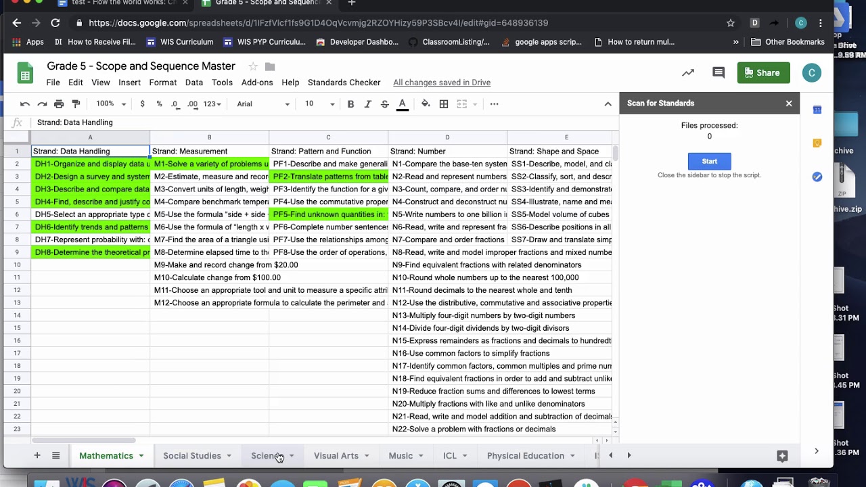Open Mathematics tab dropdown arrow
The height and width of the screenshot is (487, 866).
pos(141,456)
